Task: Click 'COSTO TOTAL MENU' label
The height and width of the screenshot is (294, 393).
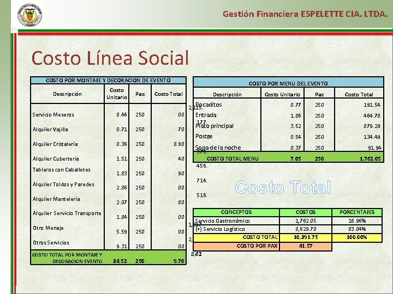Action: [233, 159]
